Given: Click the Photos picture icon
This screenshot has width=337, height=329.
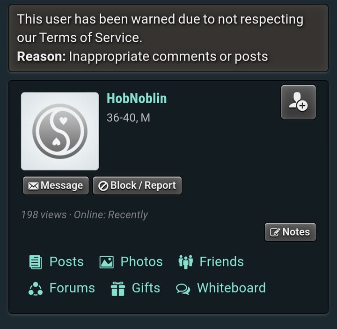Looking at the screenshot, I should tap(106, 262).
